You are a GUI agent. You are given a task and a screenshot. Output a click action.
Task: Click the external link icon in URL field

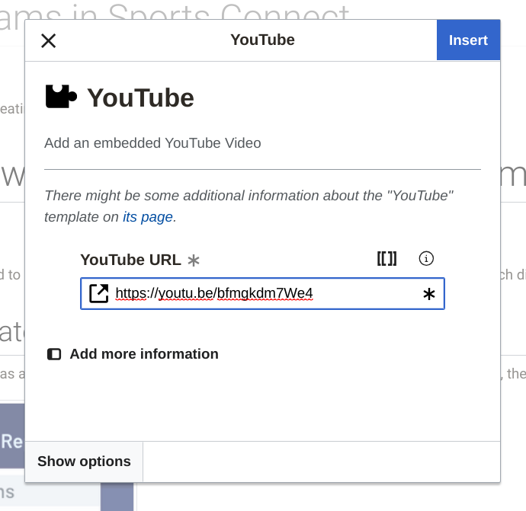tap(99, 294)
